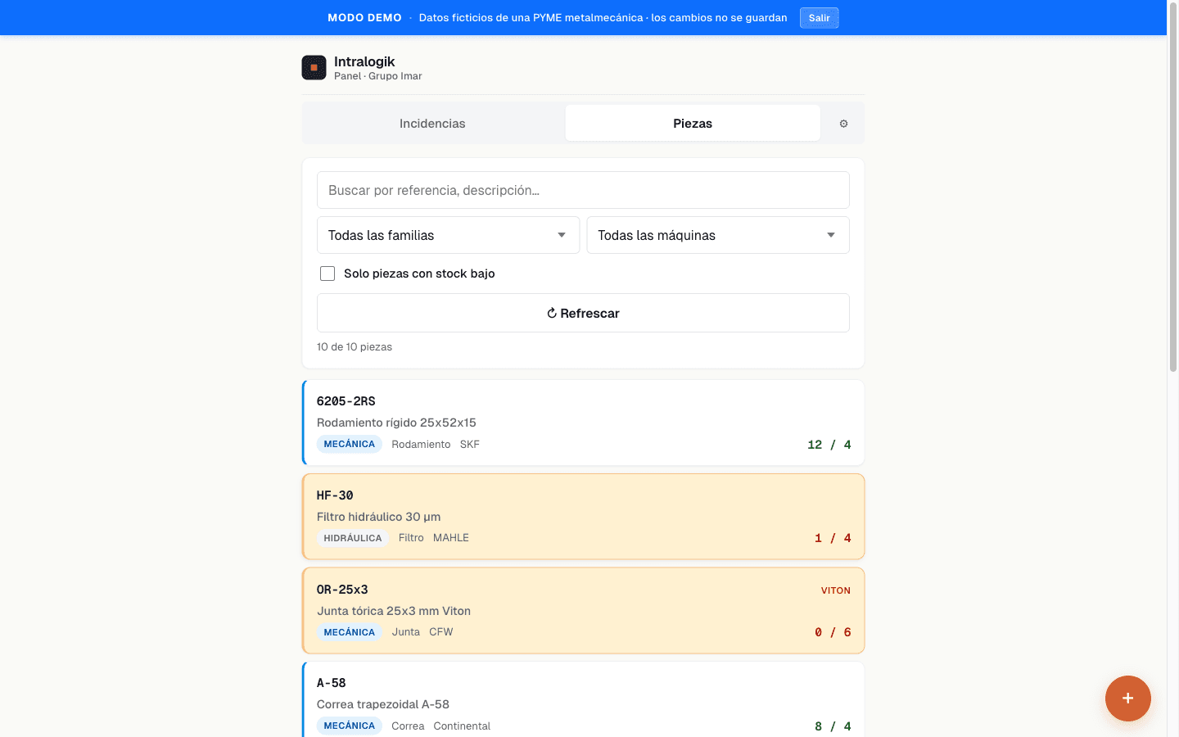The image size is (1179, 737).
Task: Click the CFW brand label
Action: 441,632
